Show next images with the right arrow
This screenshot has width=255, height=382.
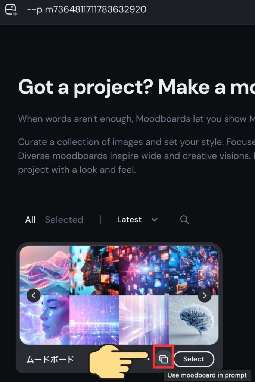pos(205,295)
